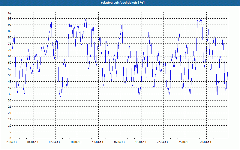Click the y-axis value 70
The width and height of the screenshot is (240, 150).
10,50
